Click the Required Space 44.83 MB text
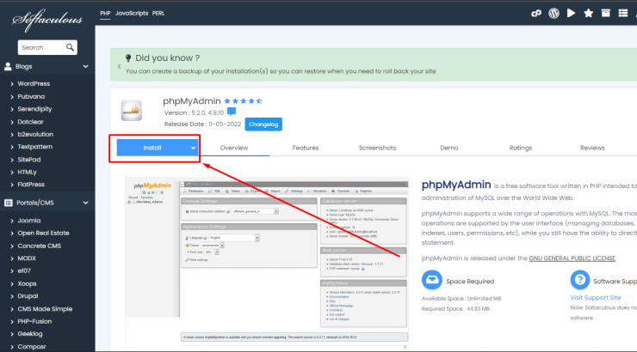The height and width of the screenshot is (352, 637). point(455,309)
